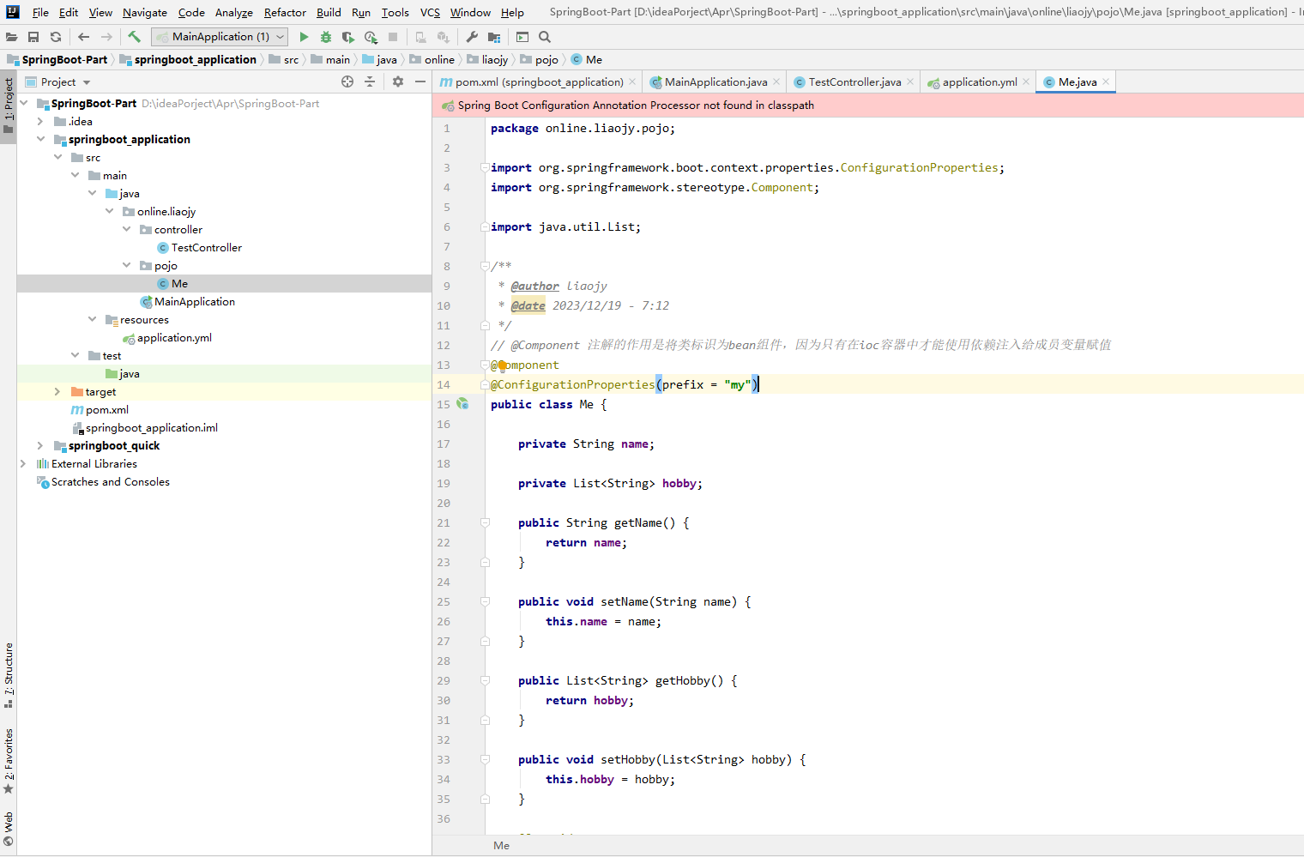Click gutter bean icon on line 15
The image size is (1304, 857).
tap(463, 404)
